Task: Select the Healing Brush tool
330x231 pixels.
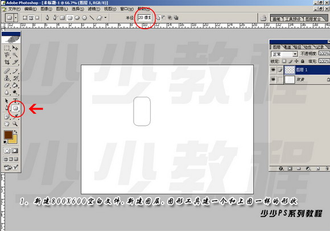Action: coord(7,71)
